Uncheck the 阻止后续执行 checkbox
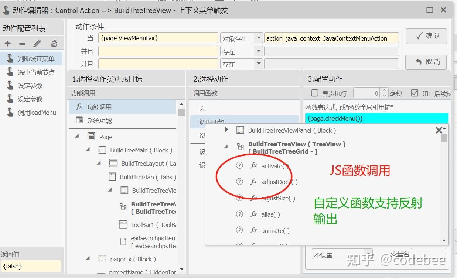 (415, 93)
